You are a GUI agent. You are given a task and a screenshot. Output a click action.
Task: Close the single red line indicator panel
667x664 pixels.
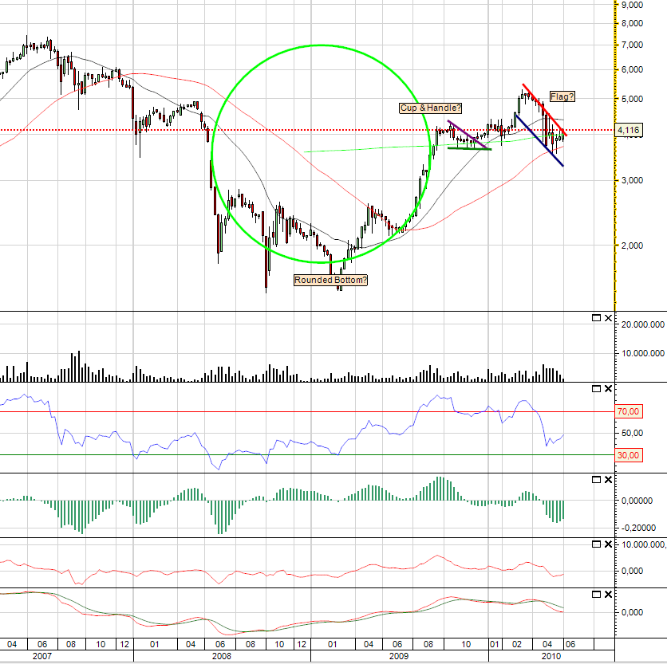click(608, 544)
